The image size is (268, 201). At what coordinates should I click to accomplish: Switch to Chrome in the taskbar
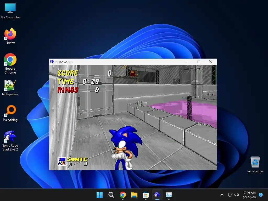pyautogui.click(x=122, y=195)
